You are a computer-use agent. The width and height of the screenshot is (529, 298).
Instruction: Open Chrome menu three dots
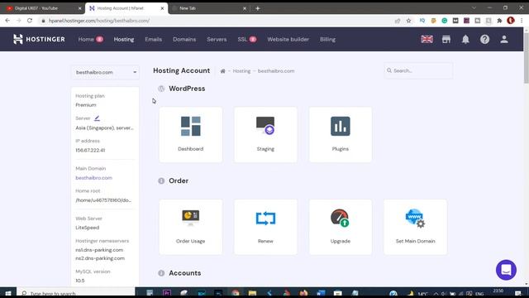[522, 21]
